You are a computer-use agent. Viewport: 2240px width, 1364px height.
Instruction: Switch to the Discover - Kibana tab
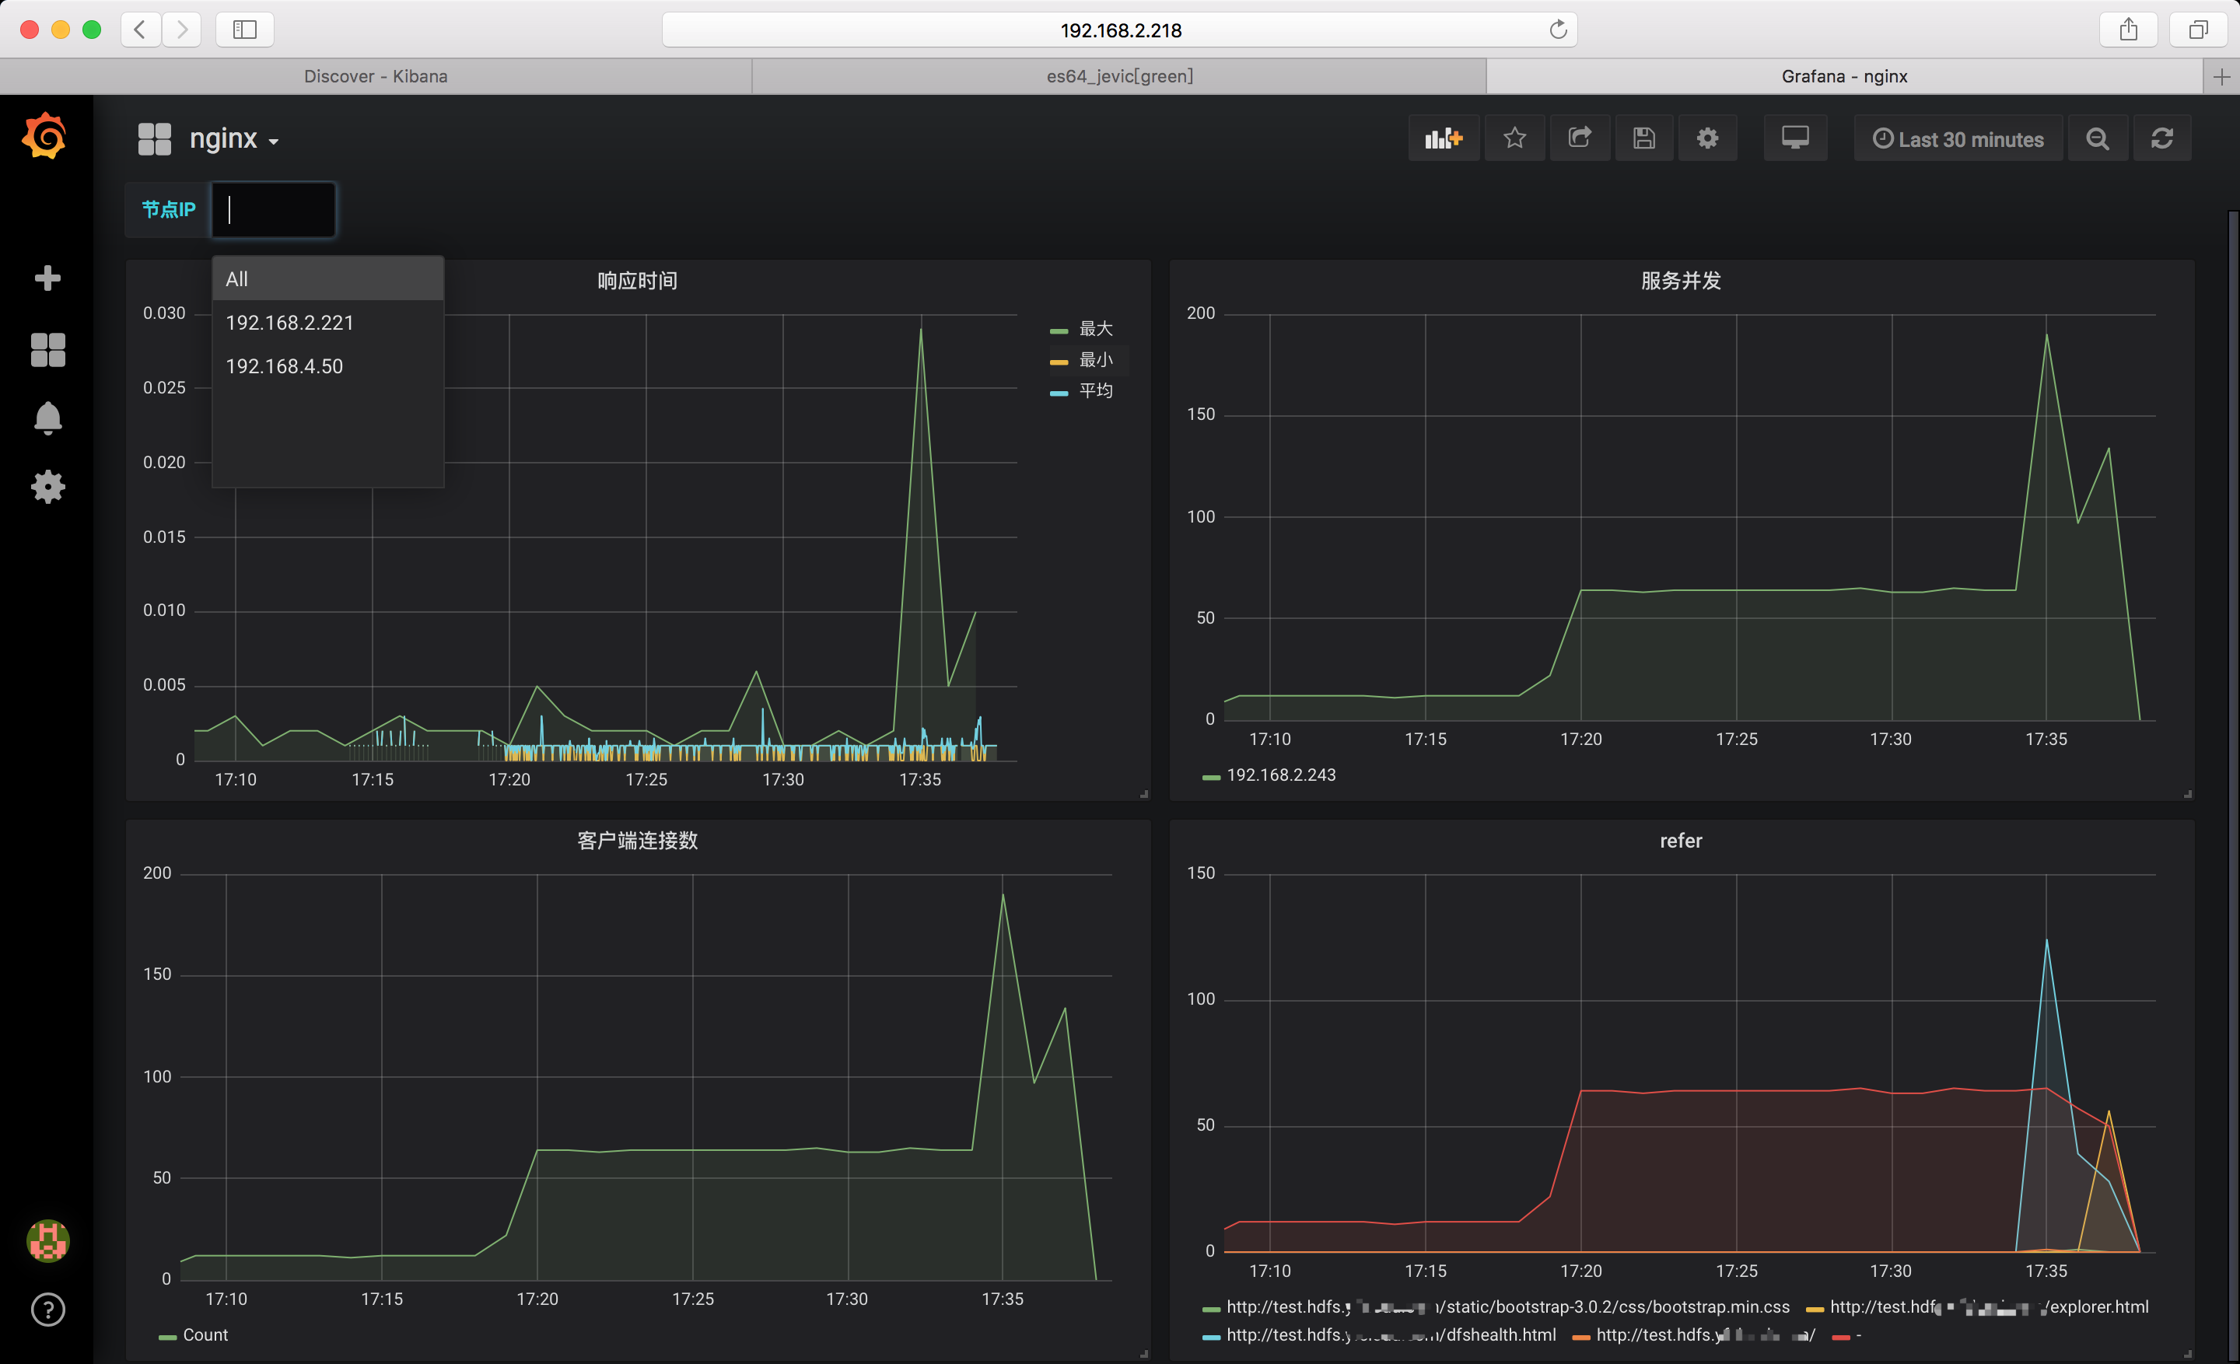(x=376, y=76)
